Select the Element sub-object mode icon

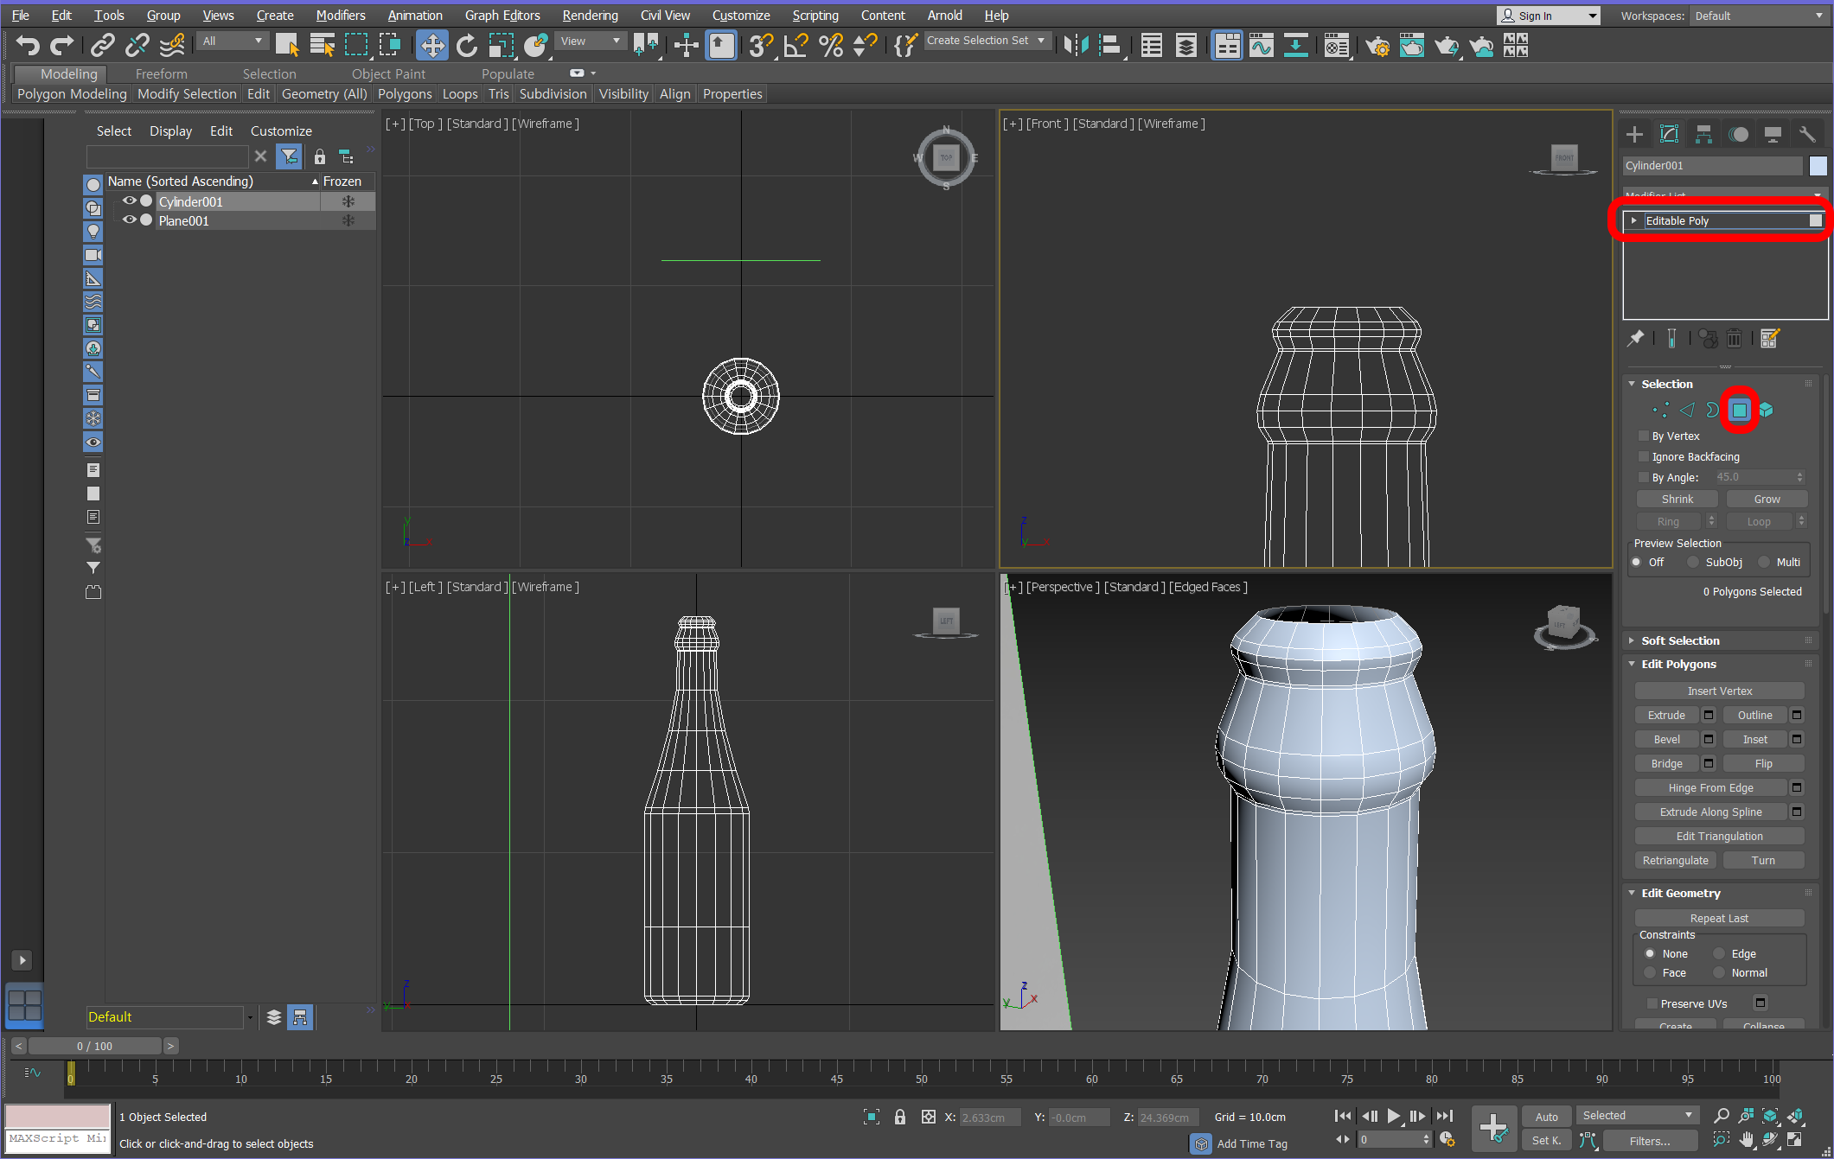coord(1767,410)
